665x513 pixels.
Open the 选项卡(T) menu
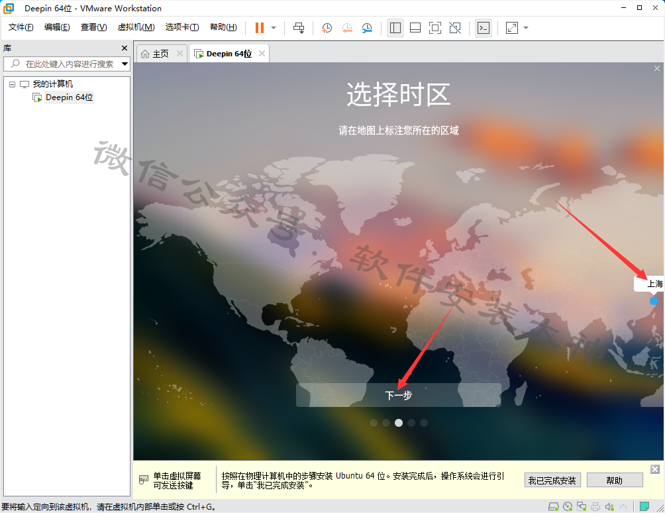[182, 27]
